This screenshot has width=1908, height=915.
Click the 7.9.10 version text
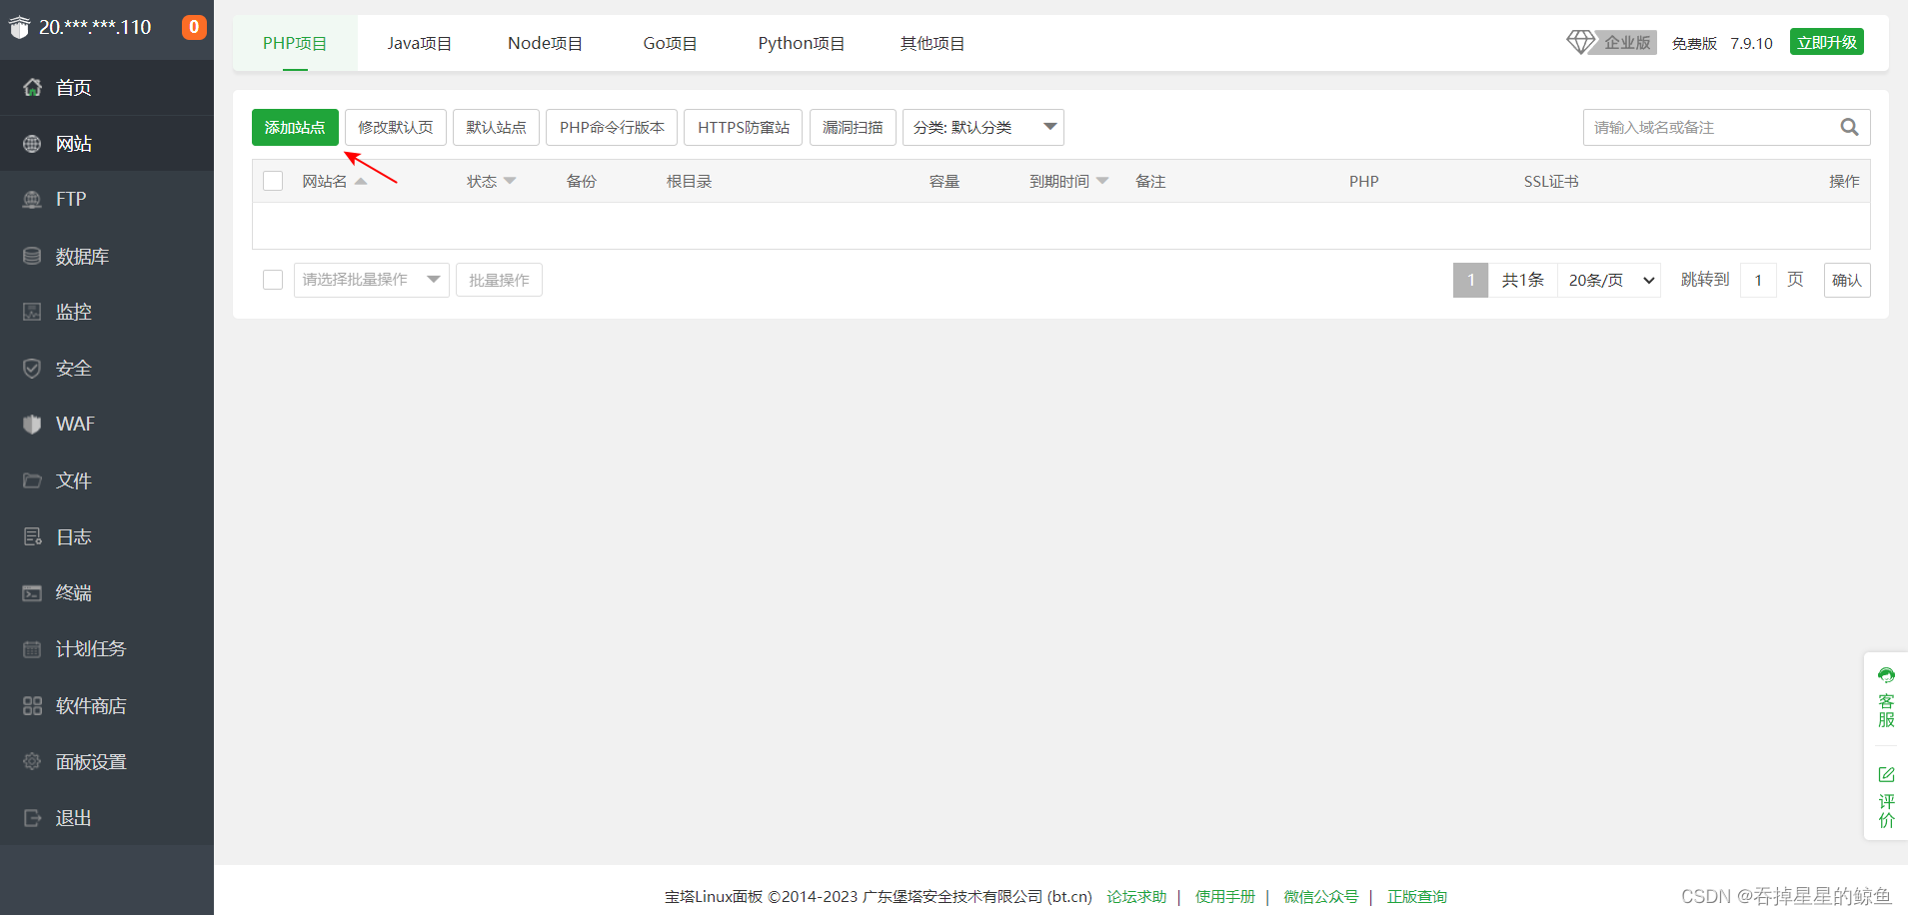point(1751,43)
